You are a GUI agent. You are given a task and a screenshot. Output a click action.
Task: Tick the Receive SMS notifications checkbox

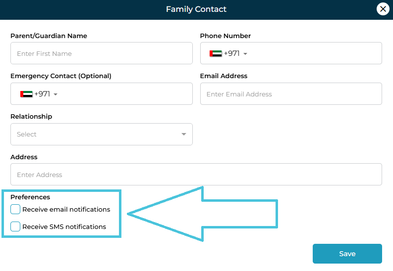click(15, 226)
